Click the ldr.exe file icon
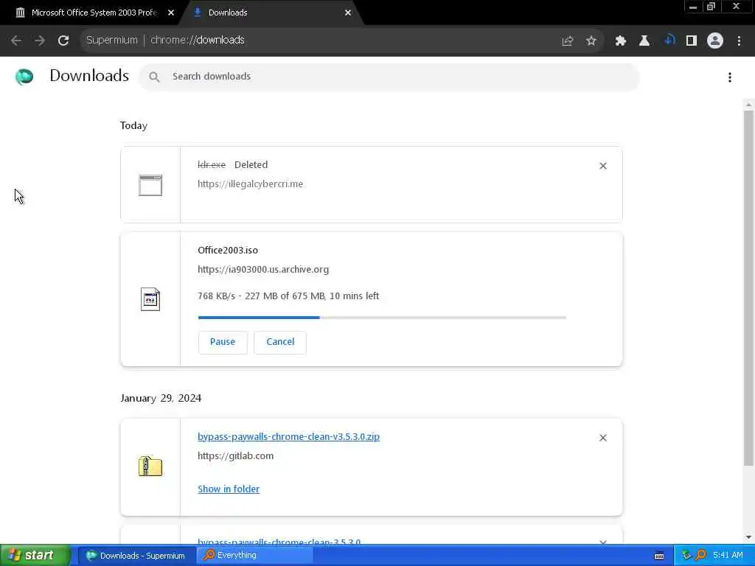 click(x=150, y=185)
